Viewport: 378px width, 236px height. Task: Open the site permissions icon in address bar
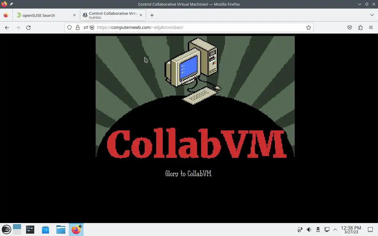(x=86, y=27)
